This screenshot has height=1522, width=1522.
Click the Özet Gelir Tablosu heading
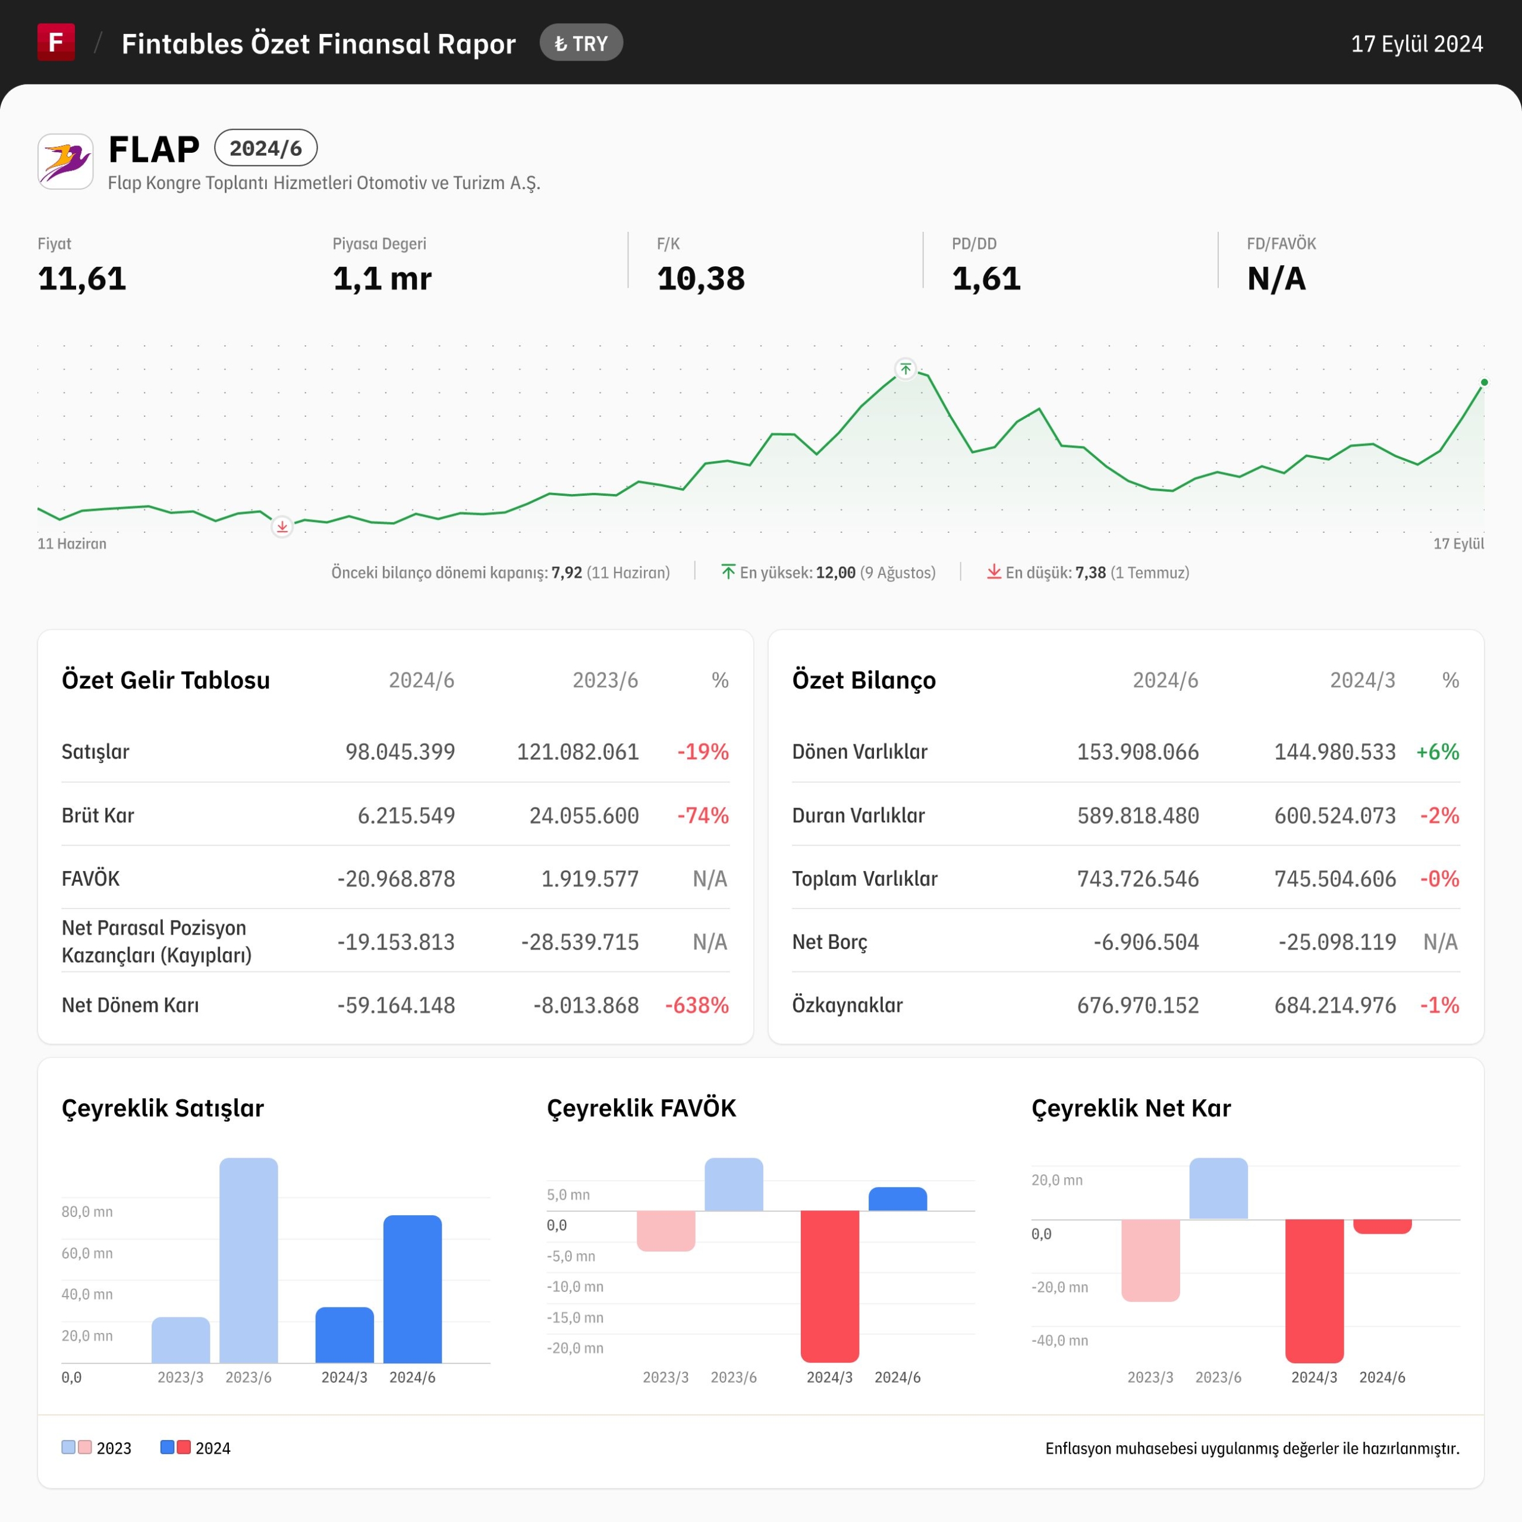pos(166,680)
